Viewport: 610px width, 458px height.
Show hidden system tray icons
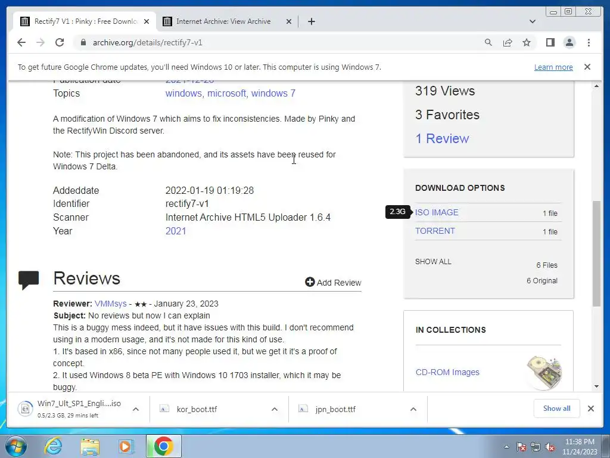pos(506,447)
